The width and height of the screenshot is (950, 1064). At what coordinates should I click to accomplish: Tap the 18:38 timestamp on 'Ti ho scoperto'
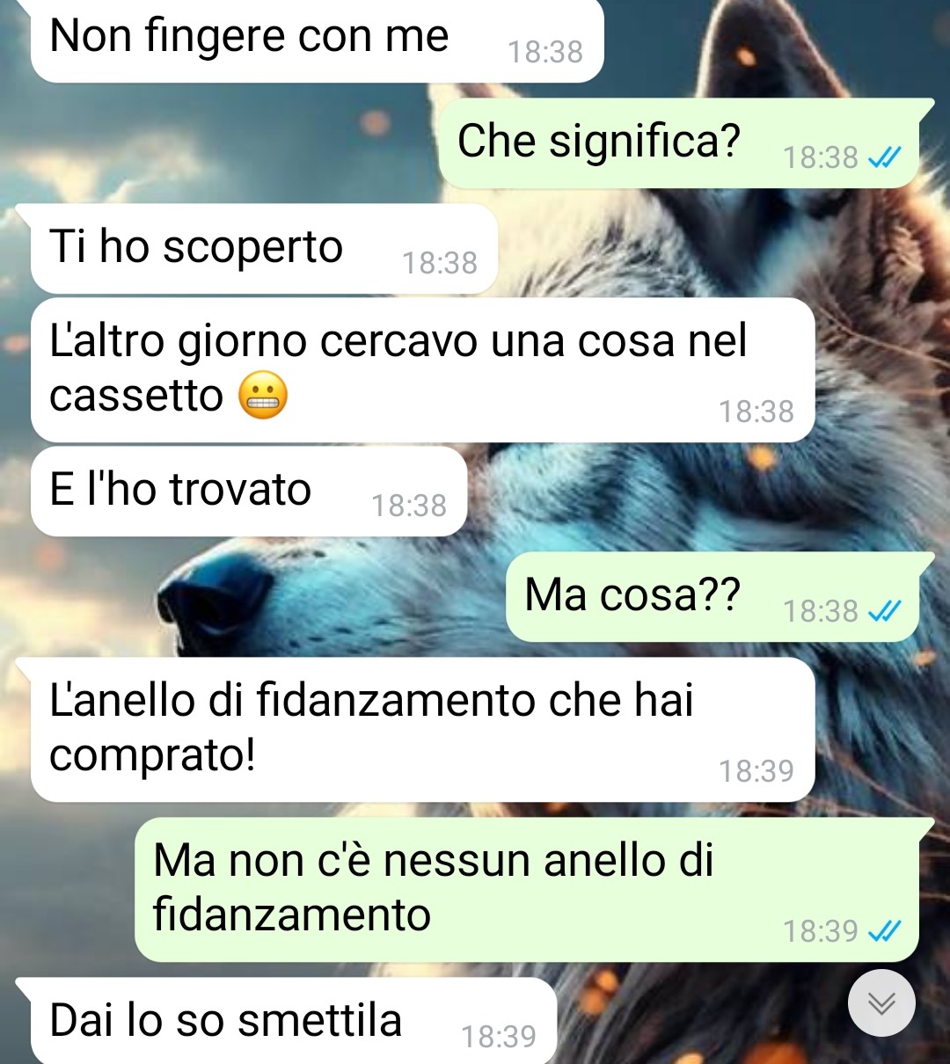tap(440, 263)
